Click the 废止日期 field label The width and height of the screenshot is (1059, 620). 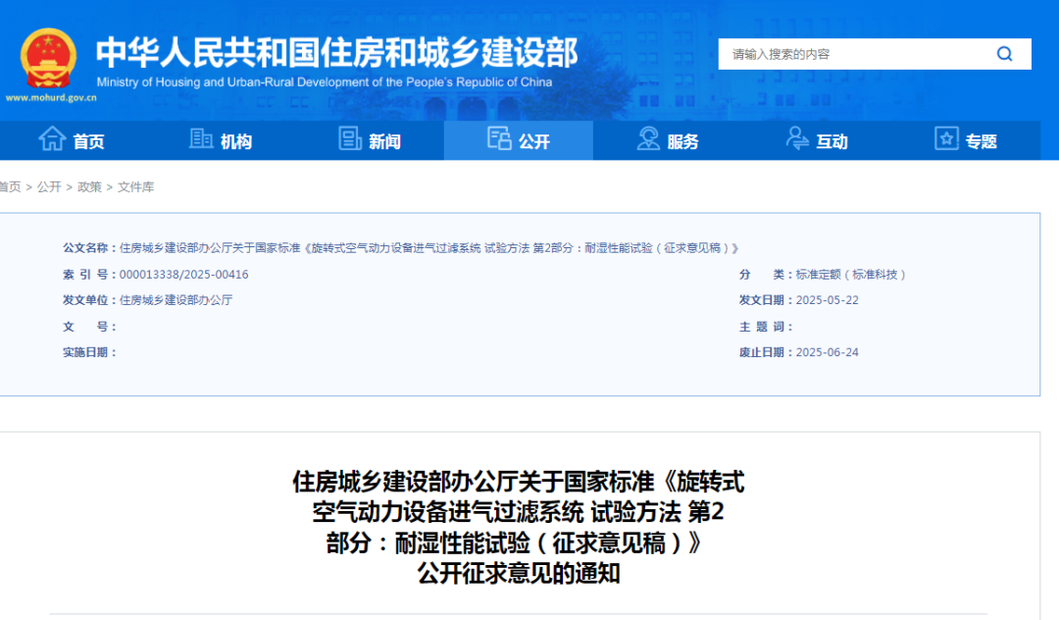(x=767, y=352)
